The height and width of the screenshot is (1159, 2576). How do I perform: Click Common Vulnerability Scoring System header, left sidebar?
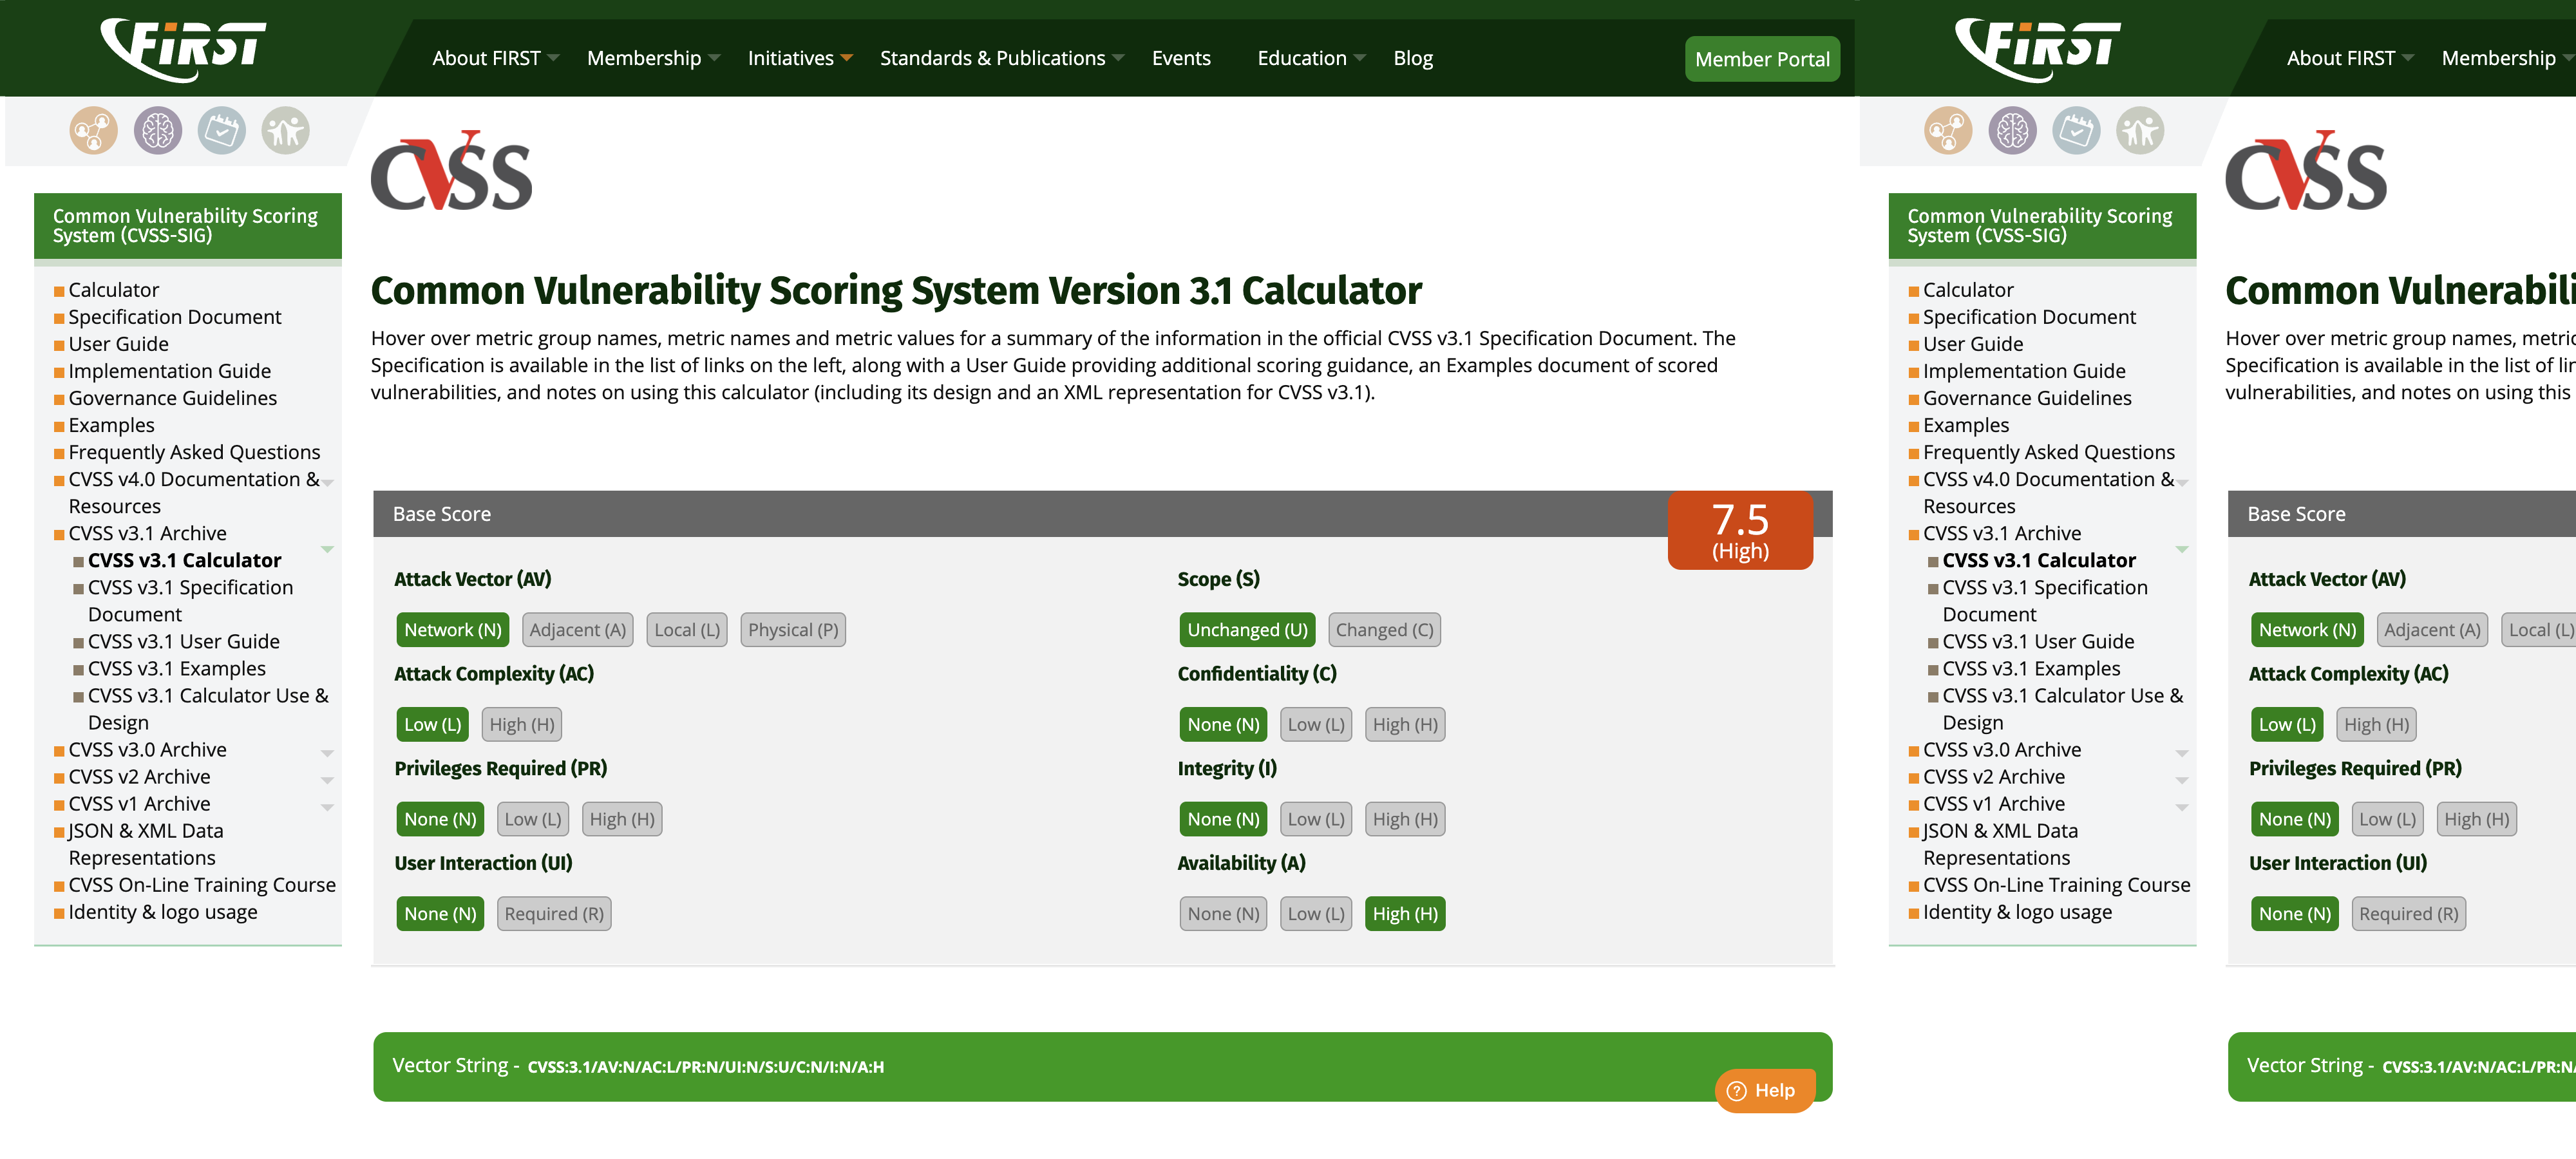coord(188,226)
